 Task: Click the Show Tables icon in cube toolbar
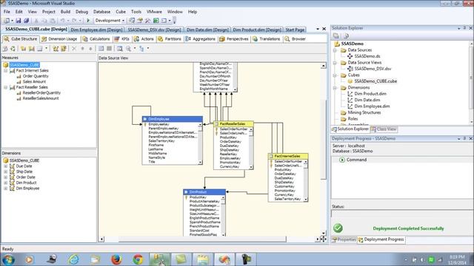point(101,49)
